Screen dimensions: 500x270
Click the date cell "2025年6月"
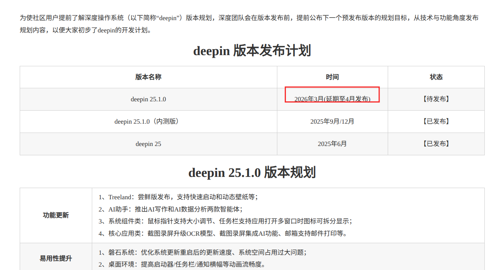pyautogui.click(x=332, y=144)
